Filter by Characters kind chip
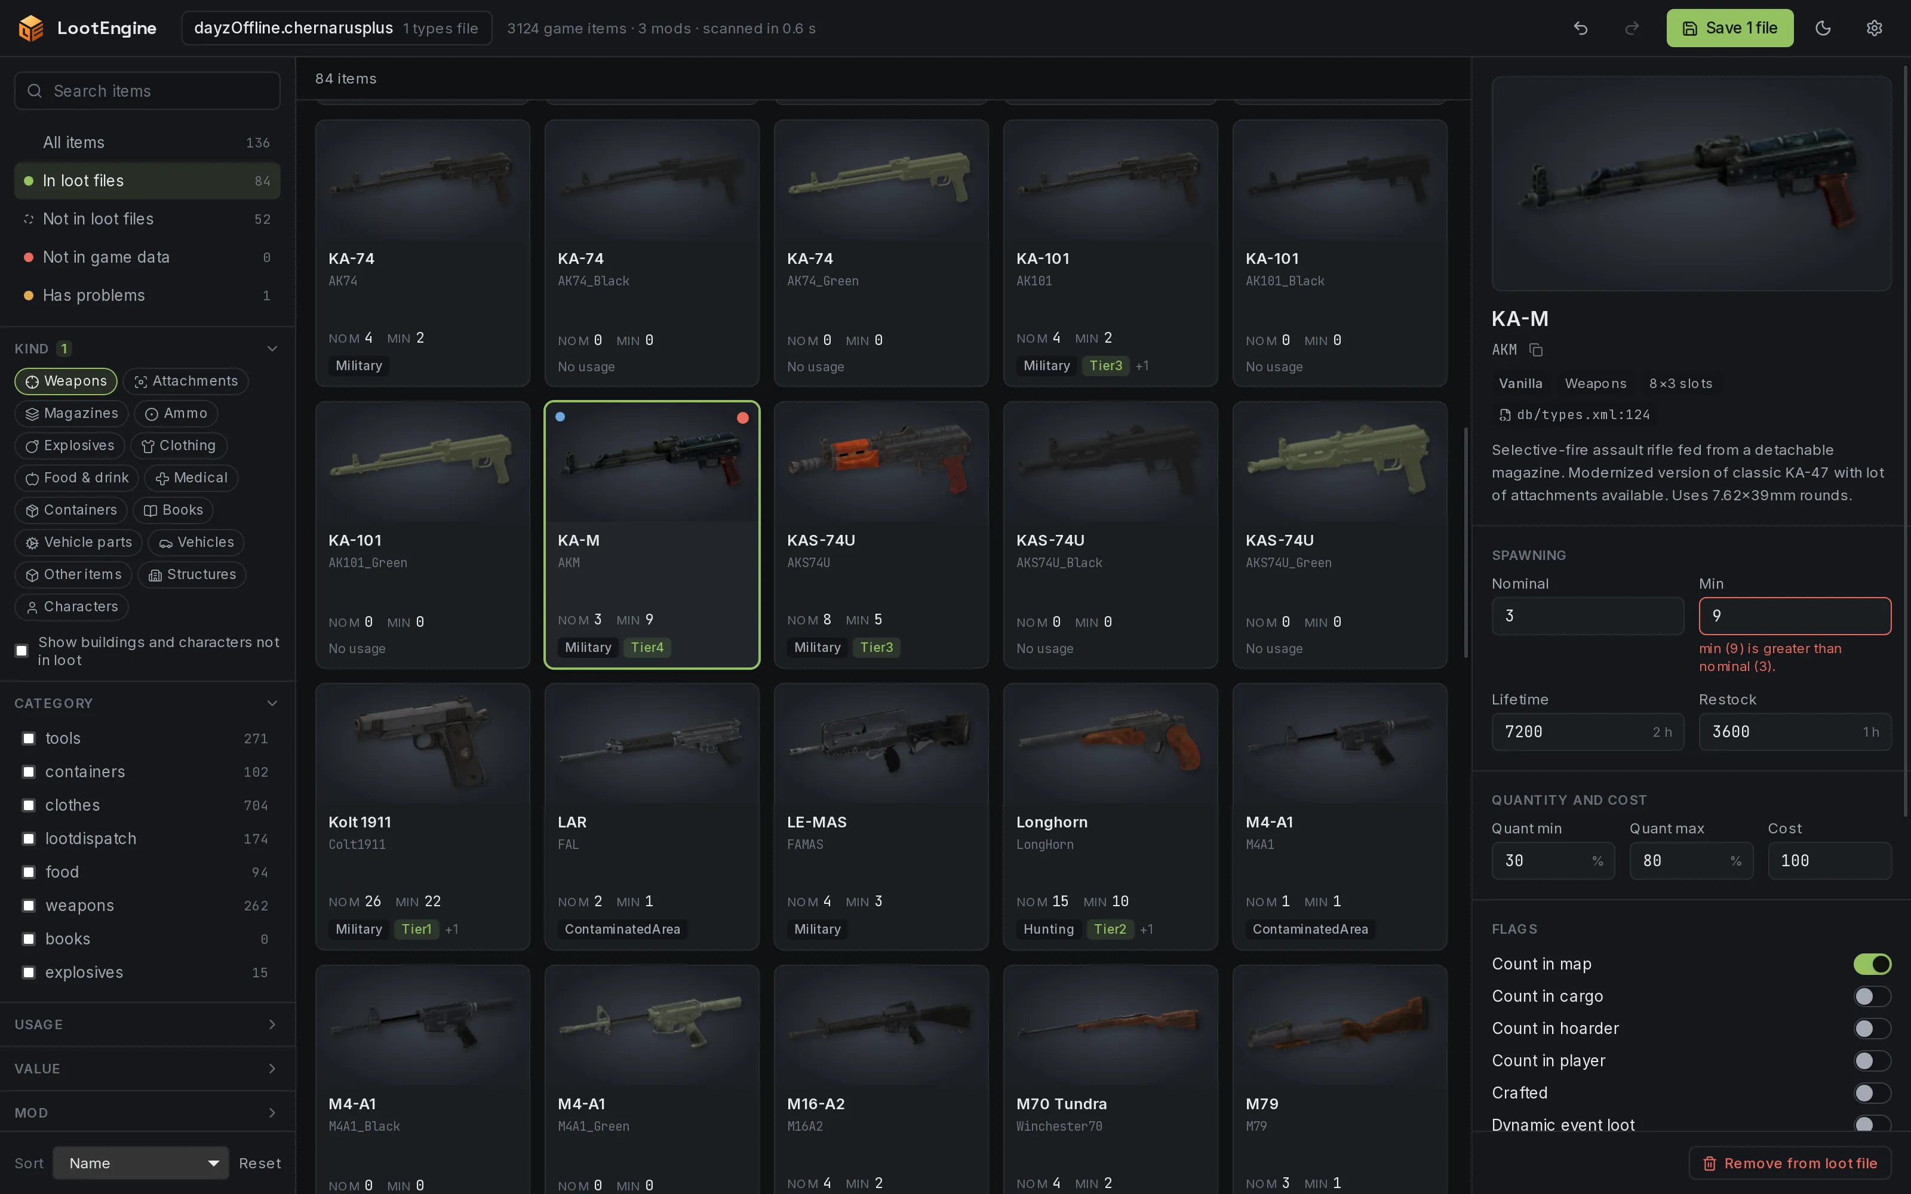This screenshot has width=1911, height=1194. [x=72, y=607]
